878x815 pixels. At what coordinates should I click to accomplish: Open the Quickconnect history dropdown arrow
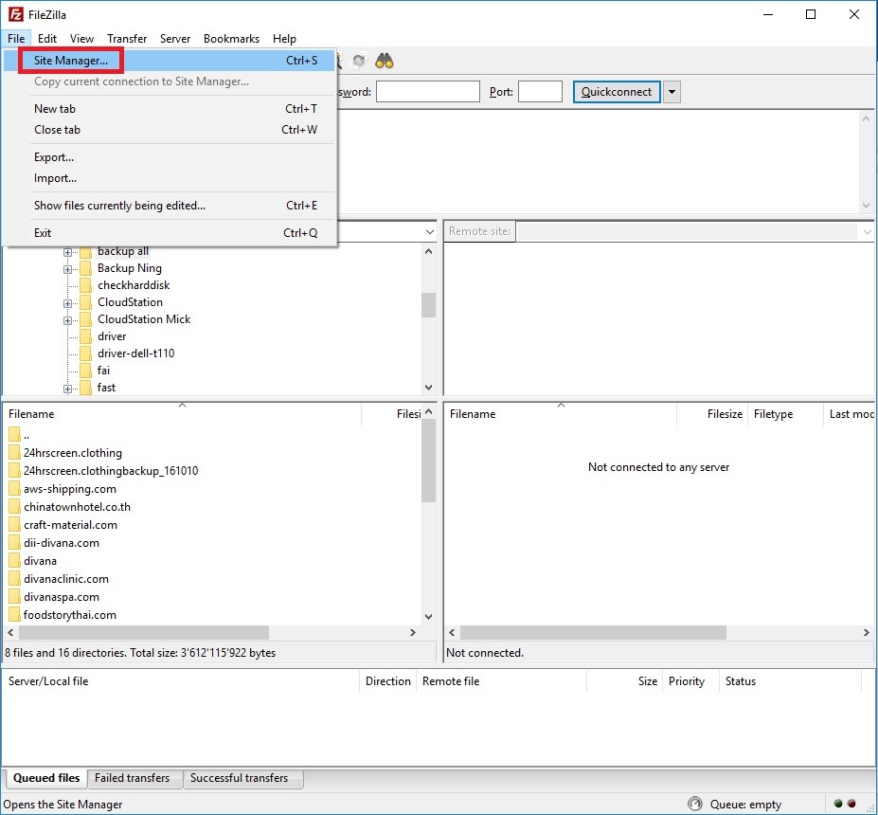coord(672,92)
